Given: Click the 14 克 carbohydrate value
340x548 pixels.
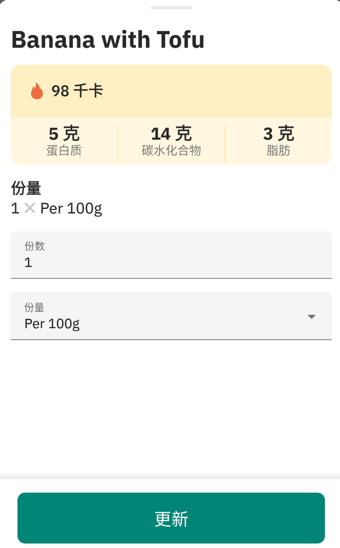Looking at the screenshot, I should tap(171, 134).
